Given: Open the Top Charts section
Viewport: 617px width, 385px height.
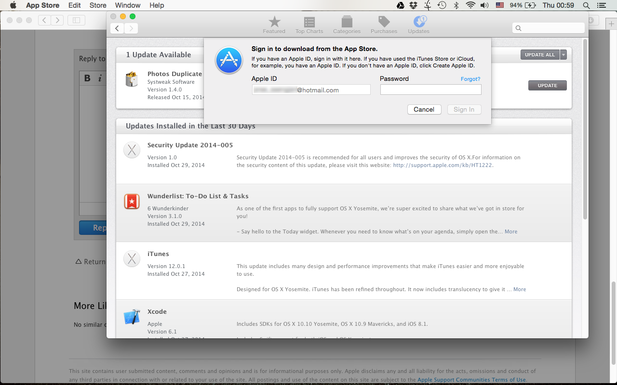Looking at the screenshot, I should coord(309,24).
